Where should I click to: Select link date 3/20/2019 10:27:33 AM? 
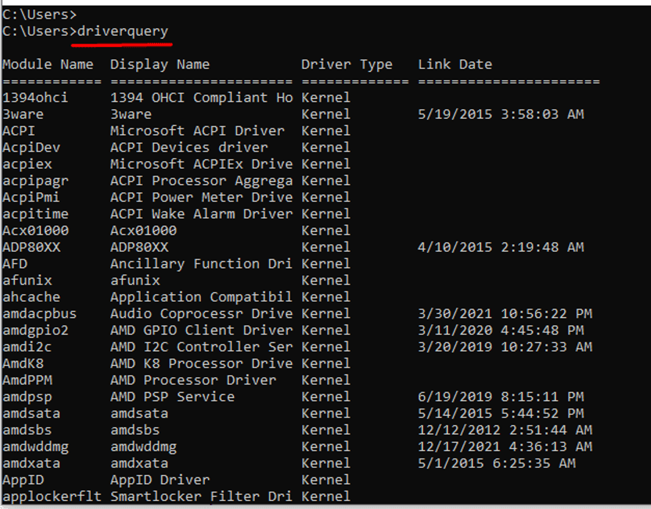[505, 347]
